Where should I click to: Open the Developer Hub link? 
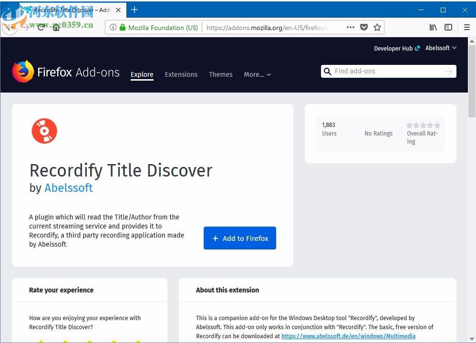pyautogui.click(x=396, y=48)
